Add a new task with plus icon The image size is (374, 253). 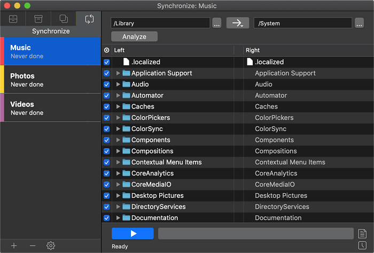14,246
